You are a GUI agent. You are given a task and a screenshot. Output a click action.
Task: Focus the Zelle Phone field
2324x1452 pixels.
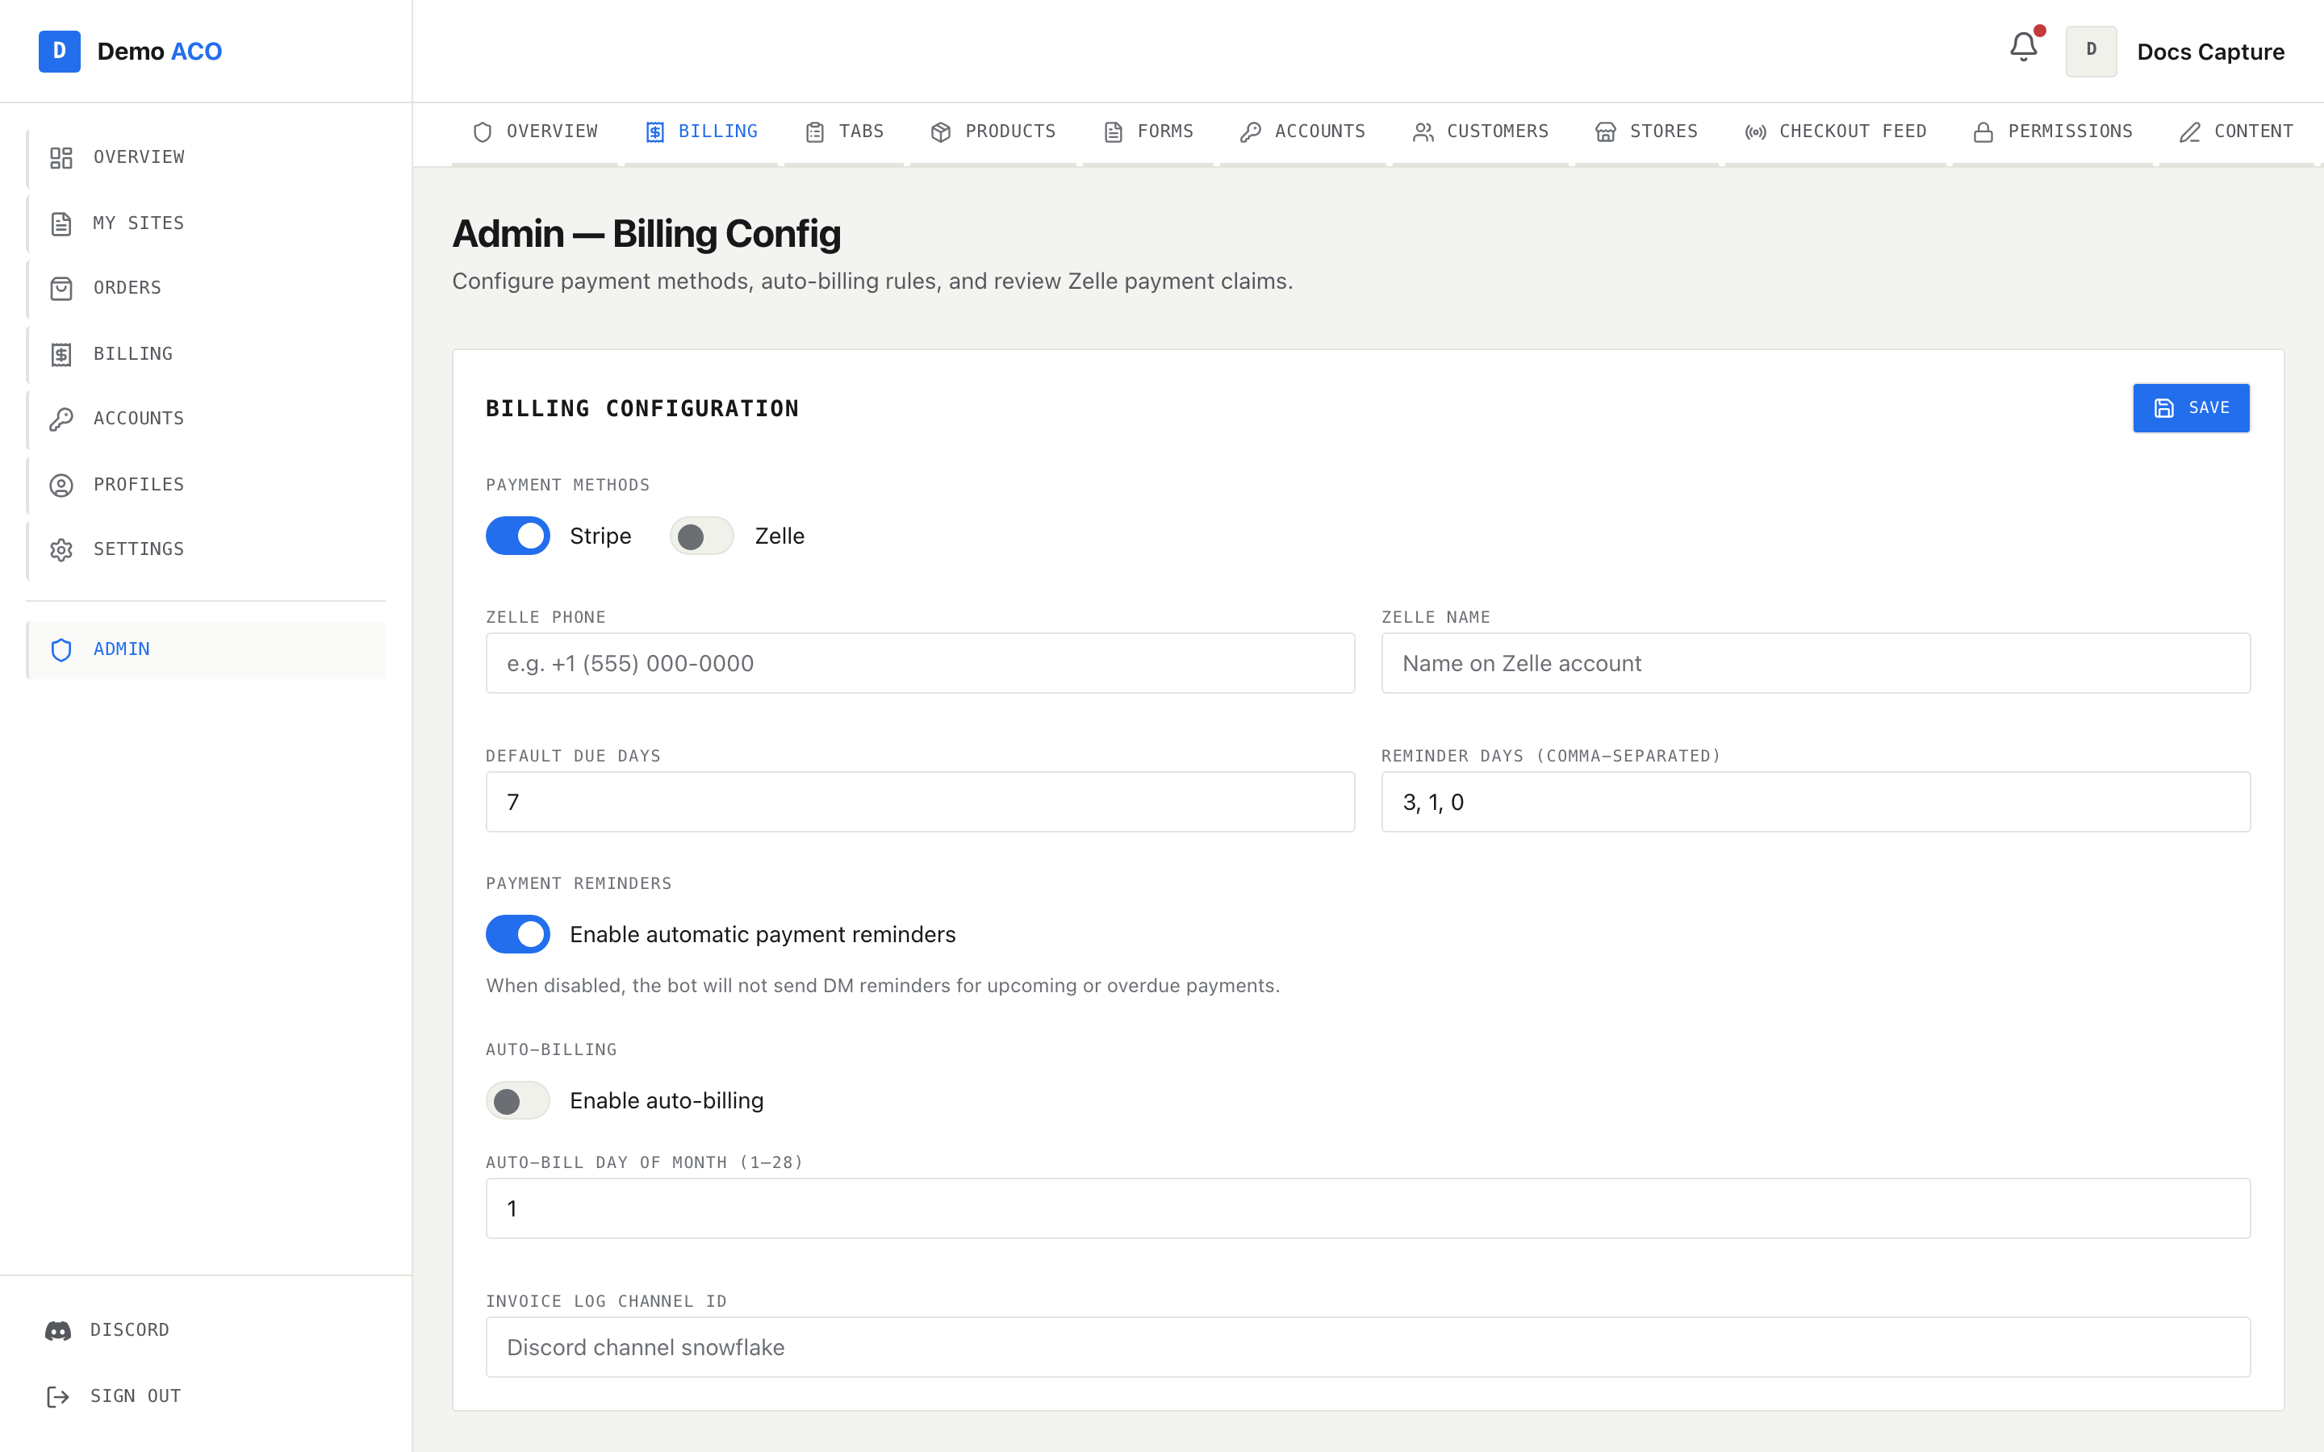point(920,664)
